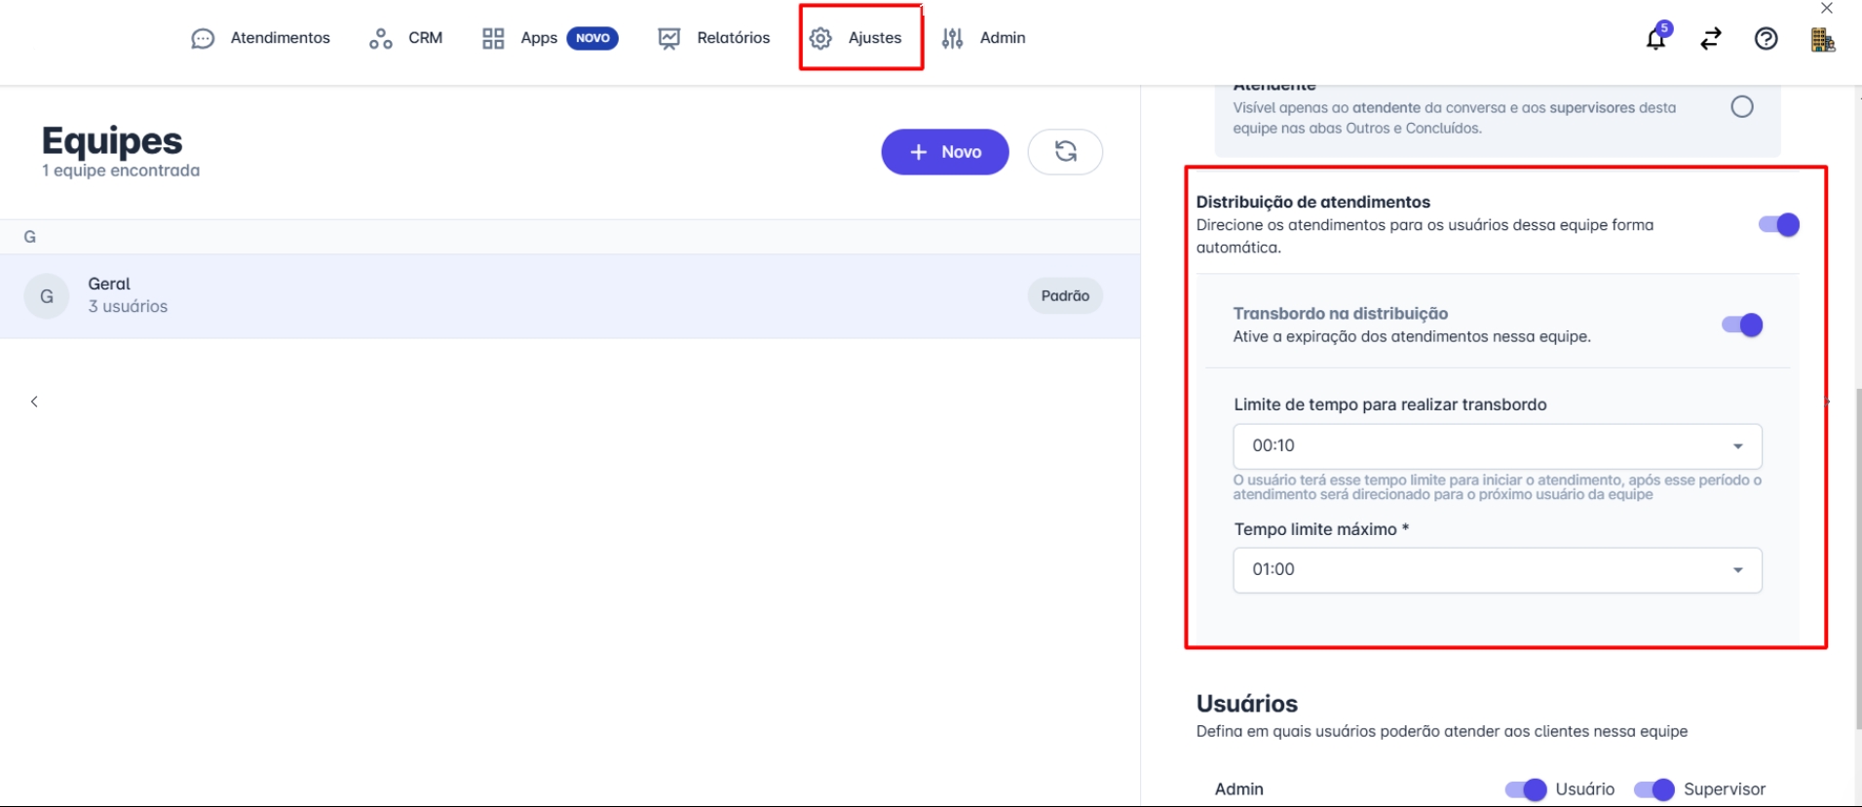
Task: Expand the Tempo limite máximo dropdown
Action: 1497,570
